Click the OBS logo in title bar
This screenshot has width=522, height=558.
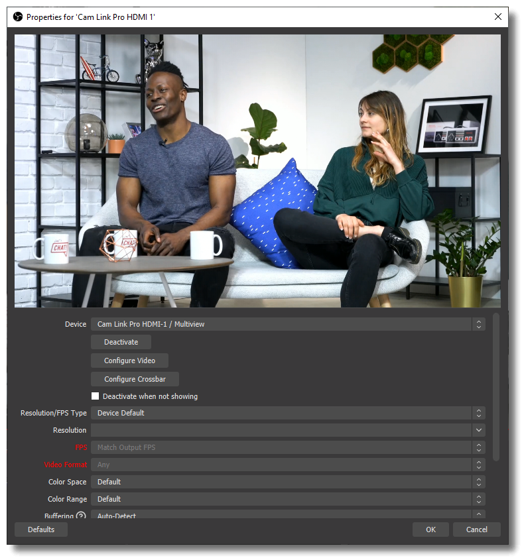tap(18, 16)
